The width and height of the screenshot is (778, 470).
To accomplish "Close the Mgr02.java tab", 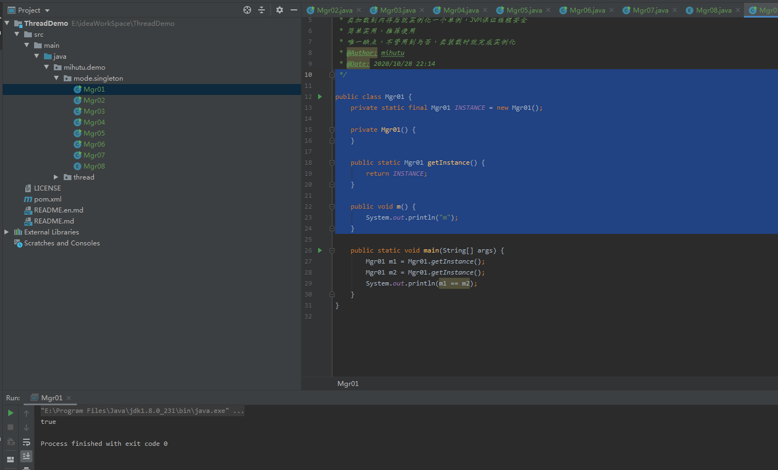I will click(x=359, y=10).
